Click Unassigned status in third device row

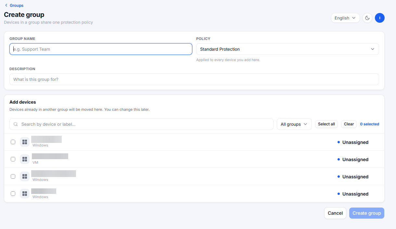pyautogui.click(x=353, y=177)
